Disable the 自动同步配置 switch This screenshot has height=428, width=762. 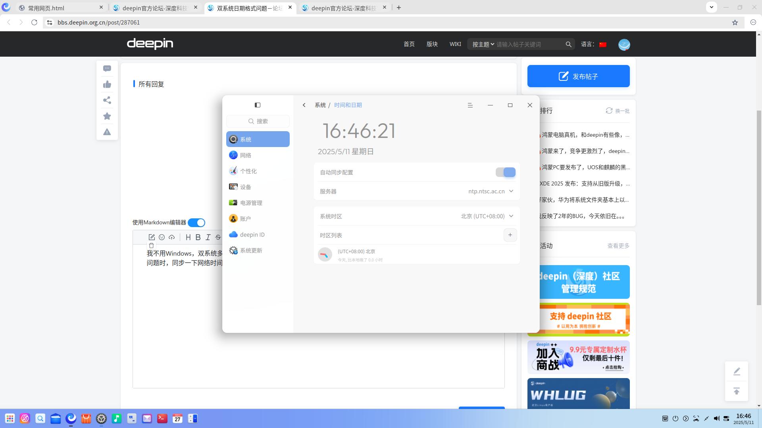tap(506, 172)
